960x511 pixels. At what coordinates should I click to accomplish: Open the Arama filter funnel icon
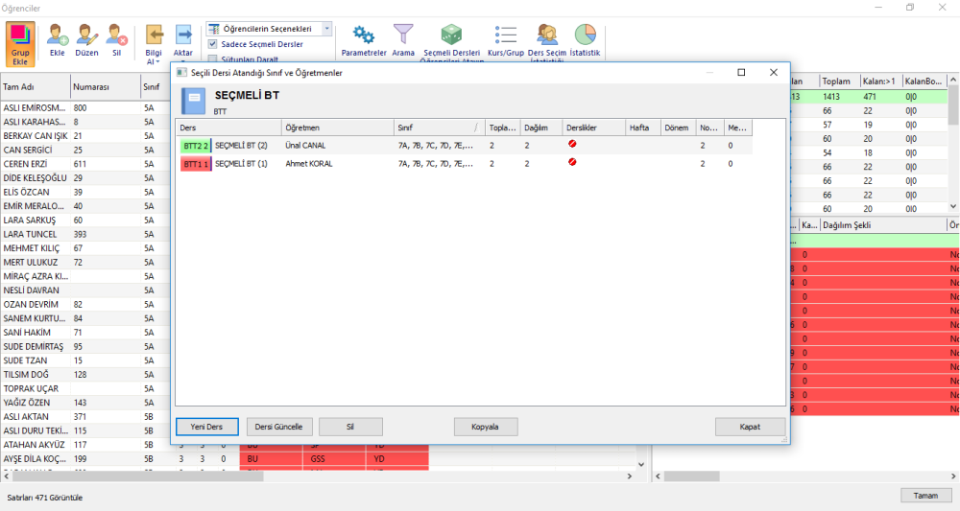tap(403, 35)
